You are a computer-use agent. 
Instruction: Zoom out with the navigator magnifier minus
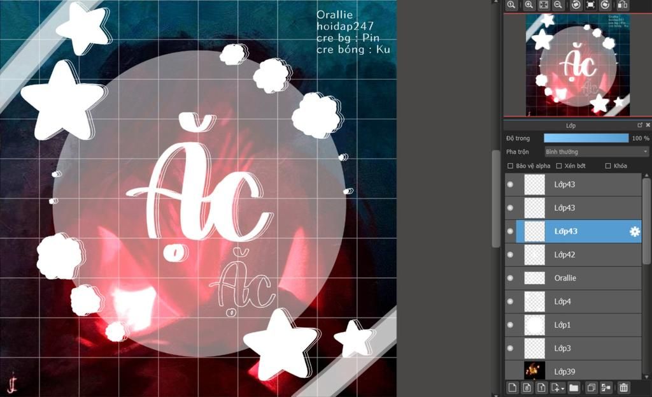point(558,5)
